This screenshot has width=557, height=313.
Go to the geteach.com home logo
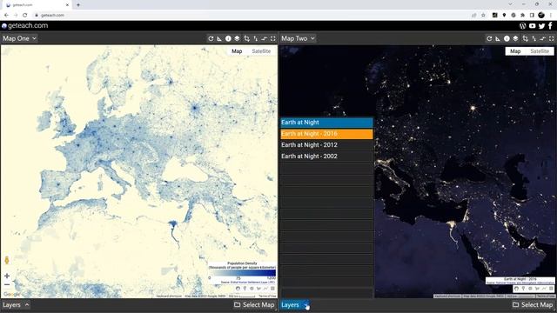[x=24, y=25]
